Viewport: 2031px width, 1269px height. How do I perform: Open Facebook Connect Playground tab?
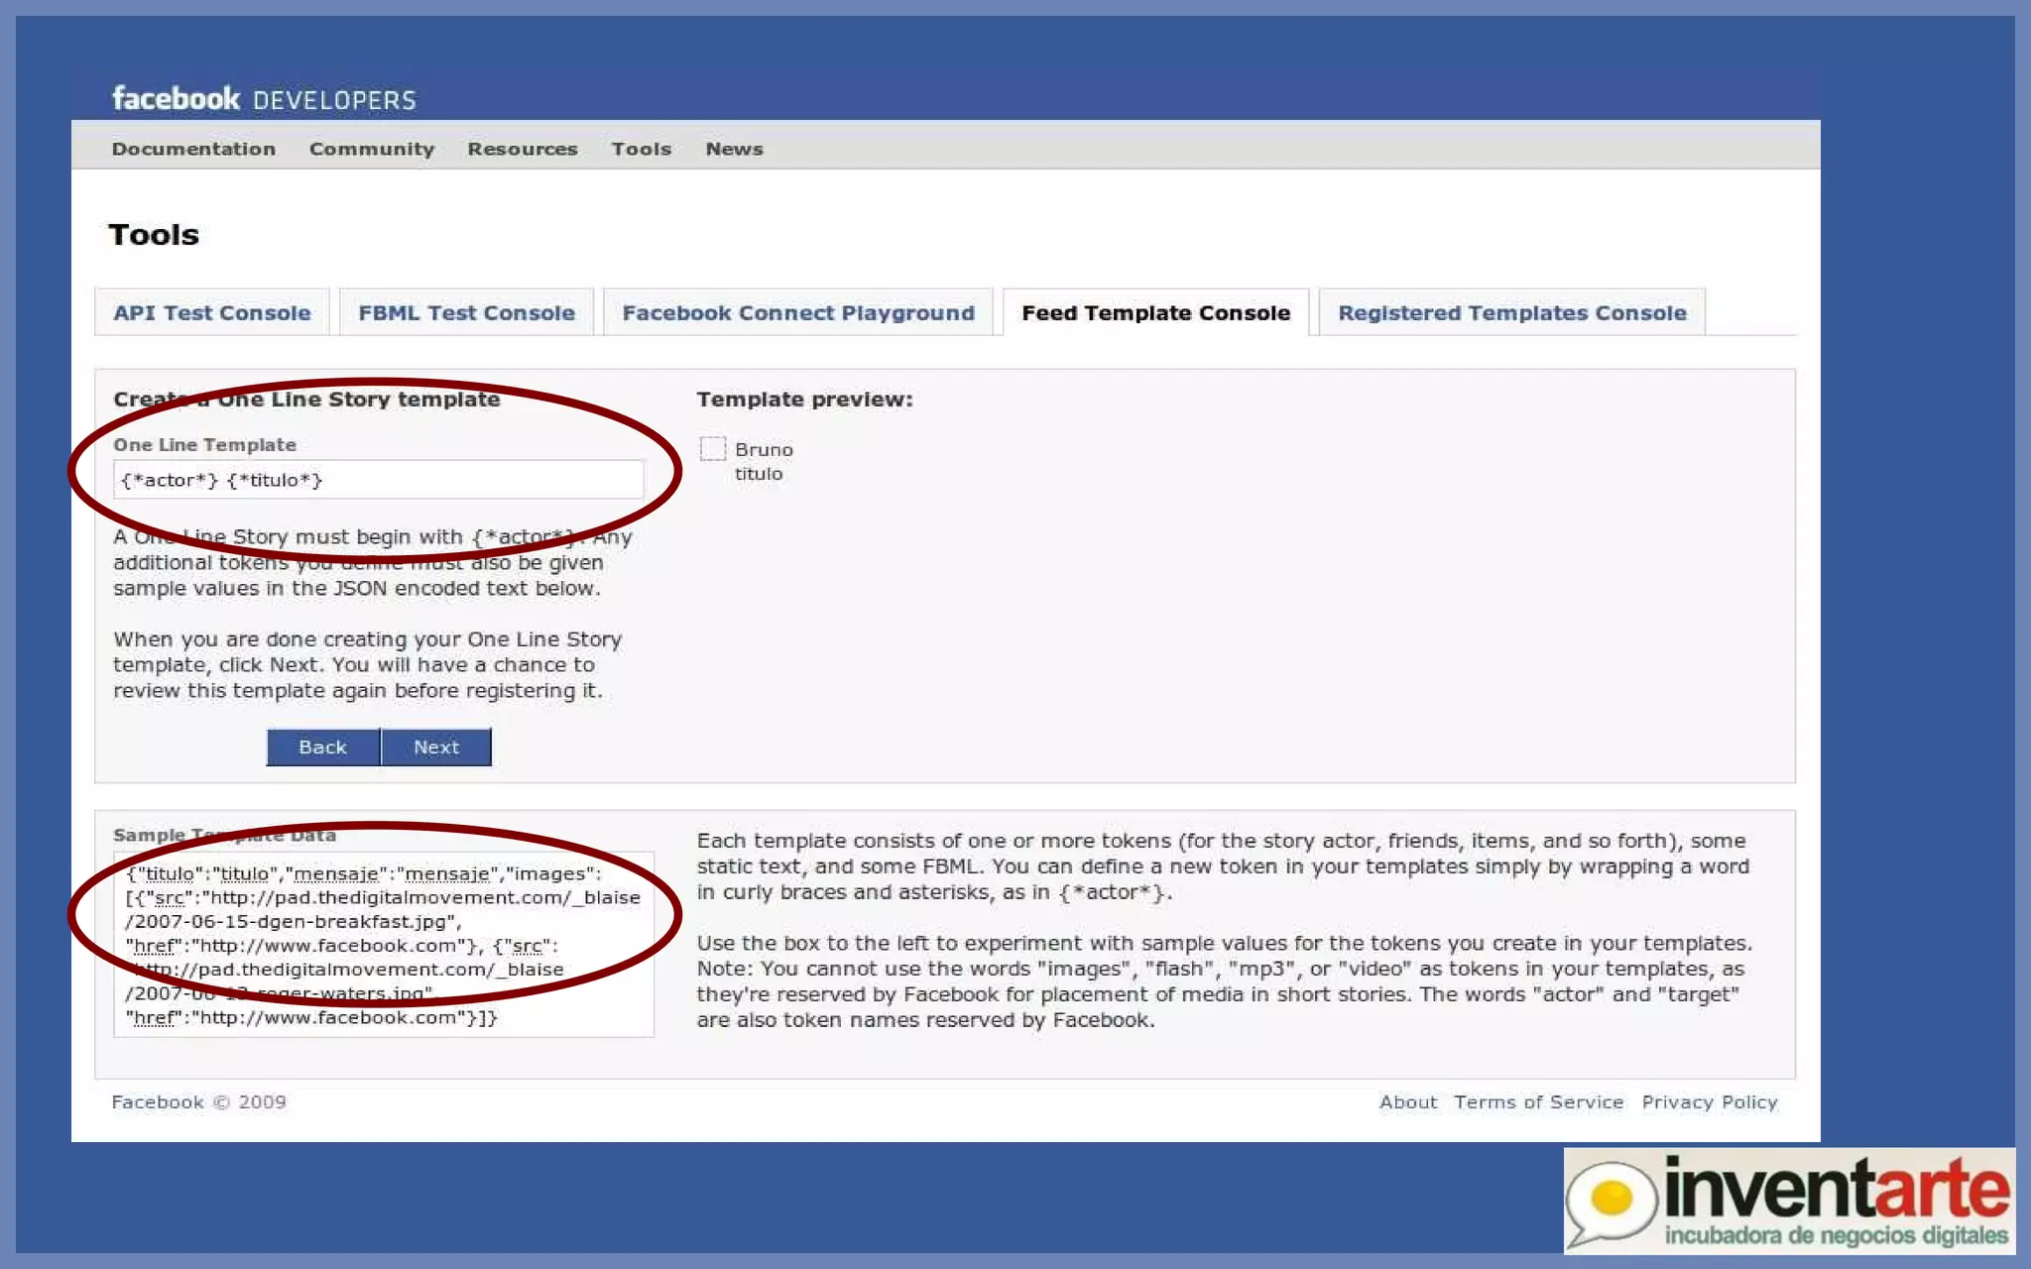point(798,313)
